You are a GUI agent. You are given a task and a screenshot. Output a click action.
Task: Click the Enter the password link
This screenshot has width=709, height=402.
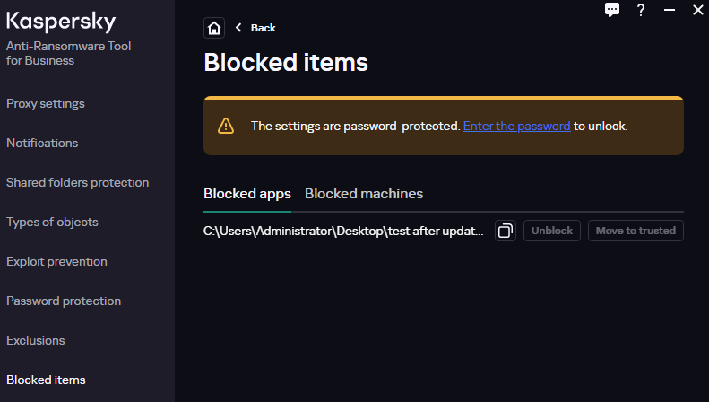516,126
